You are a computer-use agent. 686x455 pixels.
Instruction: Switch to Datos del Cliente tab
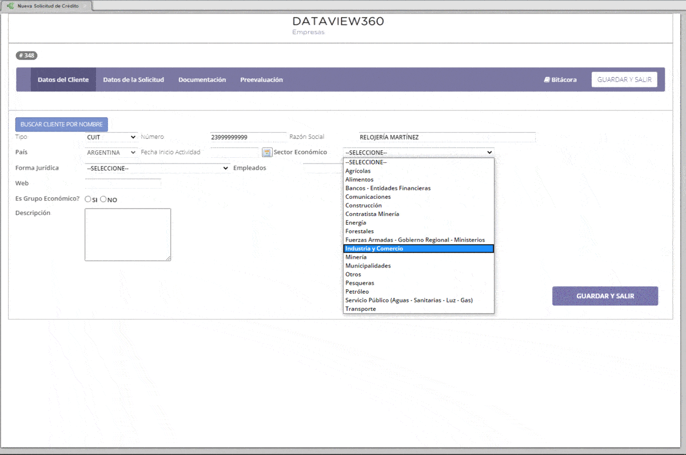[63, 80]
